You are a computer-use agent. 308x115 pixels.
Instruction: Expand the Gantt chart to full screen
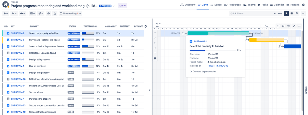[294, 26]
